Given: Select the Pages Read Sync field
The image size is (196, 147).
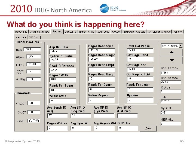Looking at the screenshot, I should click(x=102, y=50).
